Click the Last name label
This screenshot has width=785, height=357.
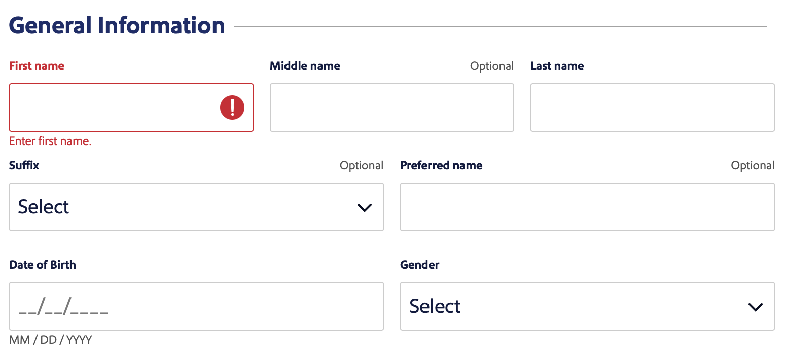pos(557,66)
